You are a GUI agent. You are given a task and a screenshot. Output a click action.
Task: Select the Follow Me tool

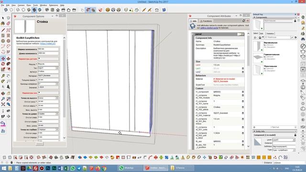point(9,64)
